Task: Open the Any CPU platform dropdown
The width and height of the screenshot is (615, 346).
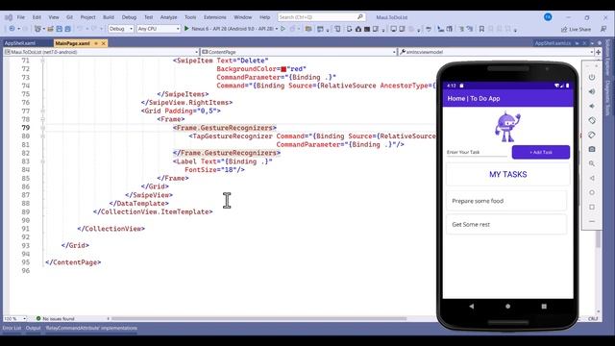Action: 159,29
